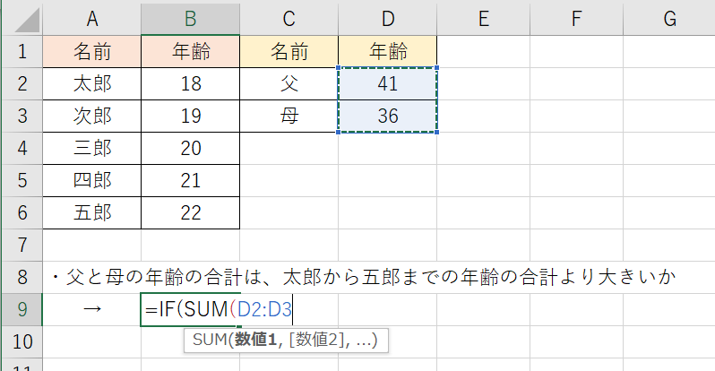Select row 8 header

click(22, 278)
